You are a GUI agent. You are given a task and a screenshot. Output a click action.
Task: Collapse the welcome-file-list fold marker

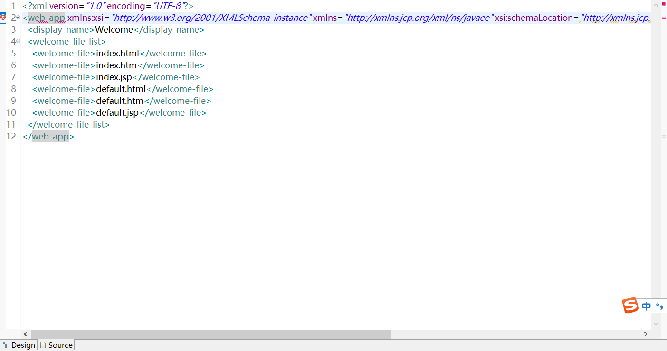(x=18, y=41)
